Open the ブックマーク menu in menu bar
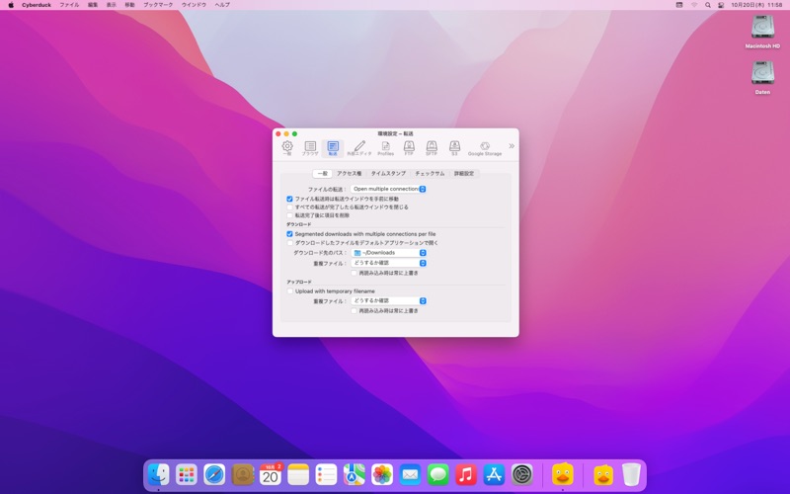The width and height of the screenshot is (790, 494). (158, 5)
